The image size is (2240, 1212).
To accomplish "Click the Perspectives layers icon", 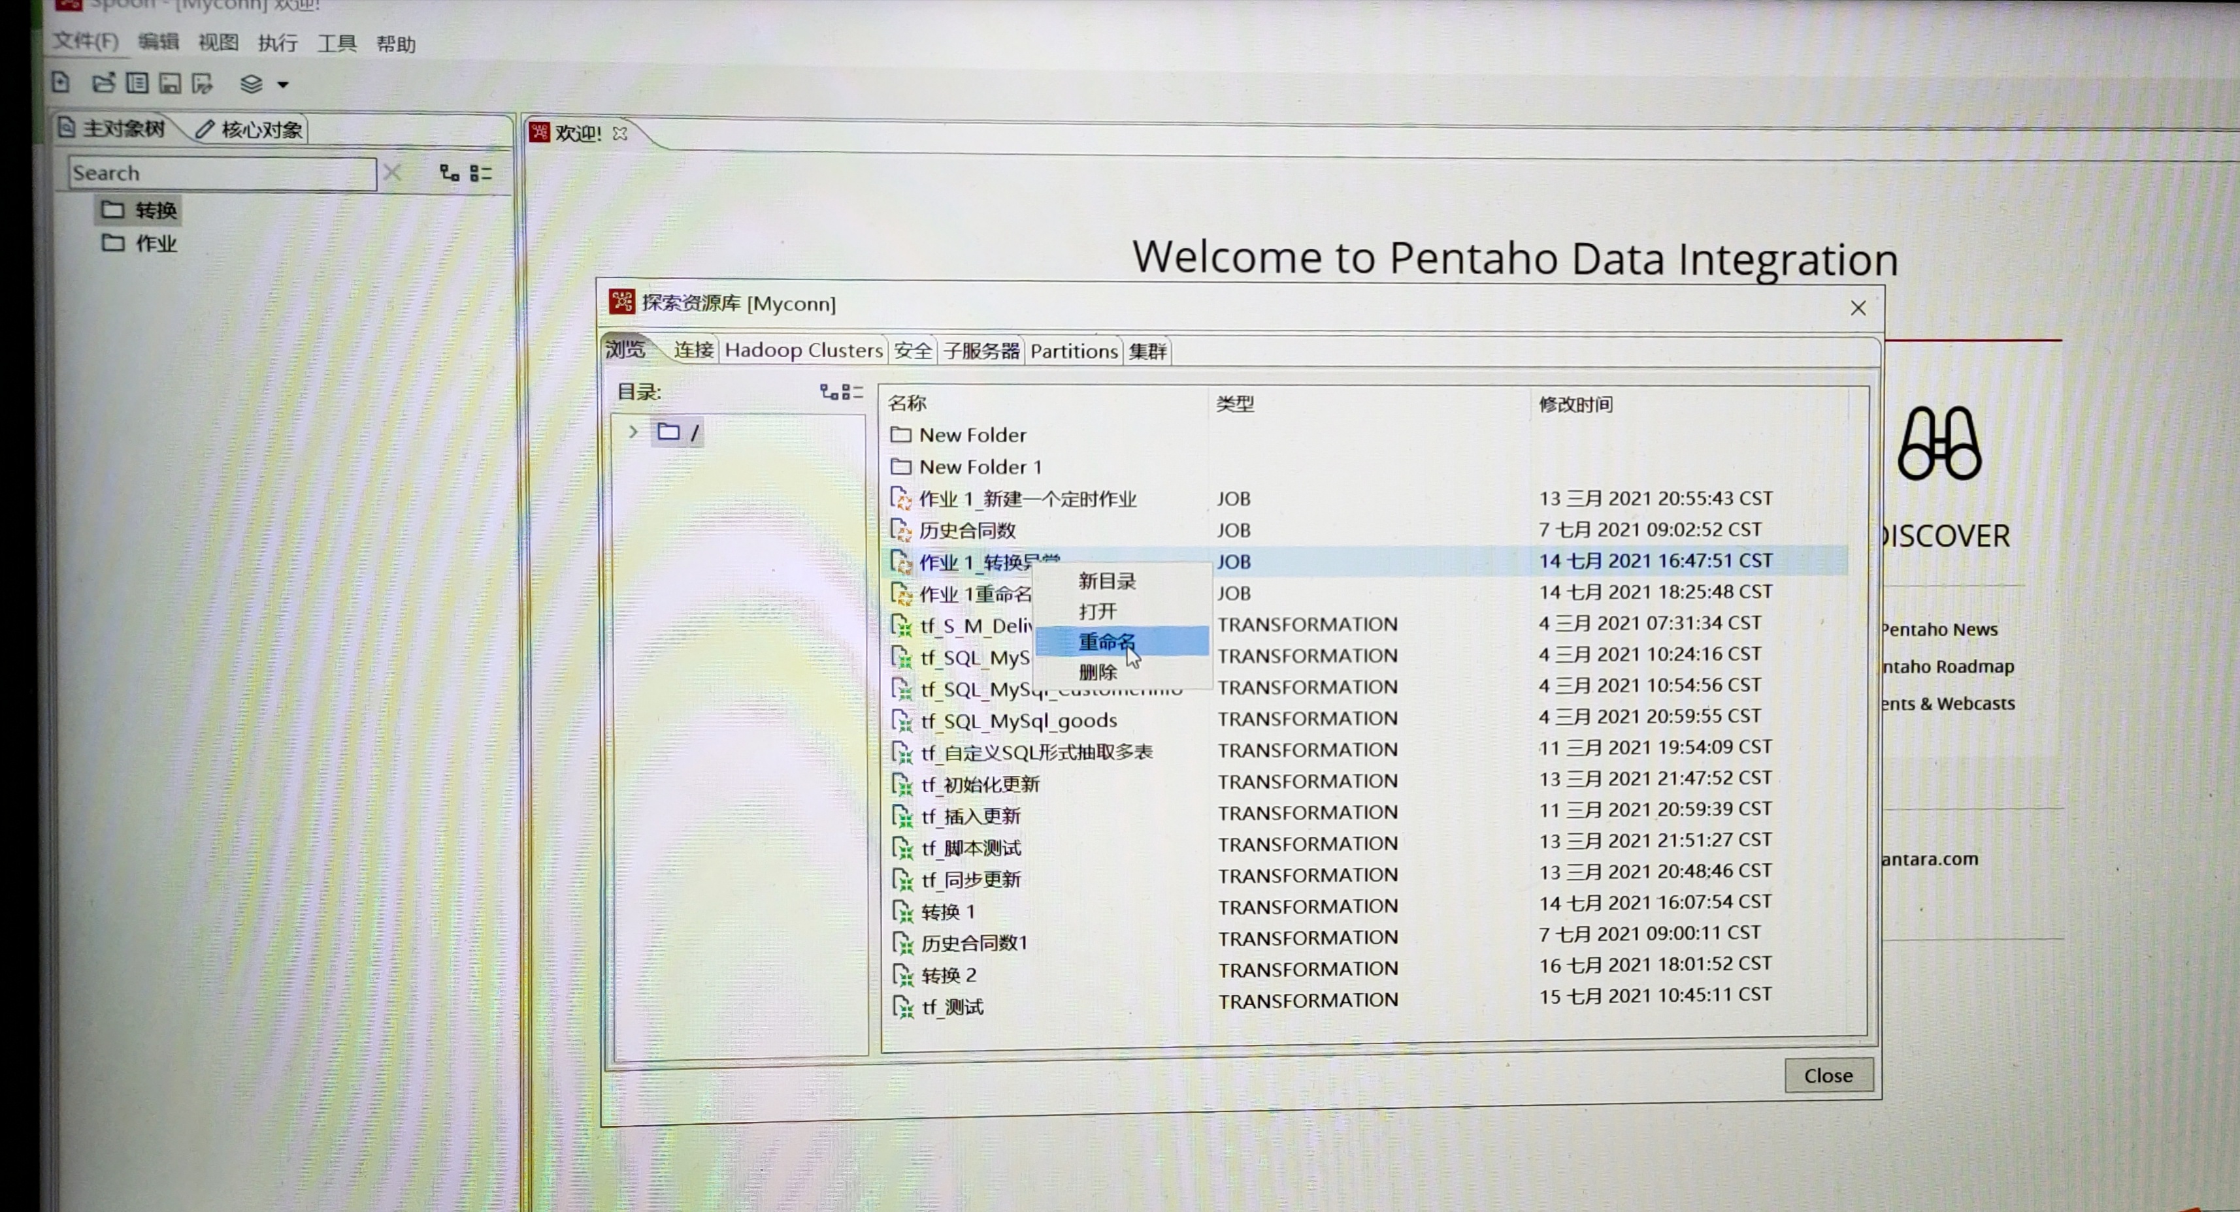I will click(x=252, y=84).
